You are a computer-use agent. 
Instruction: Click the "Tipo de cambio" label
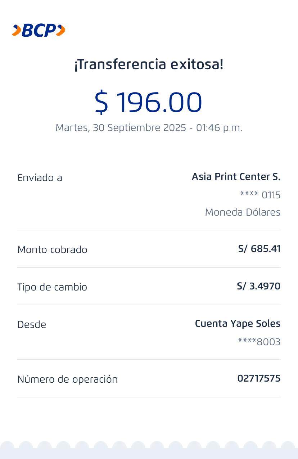coord(52,287)
